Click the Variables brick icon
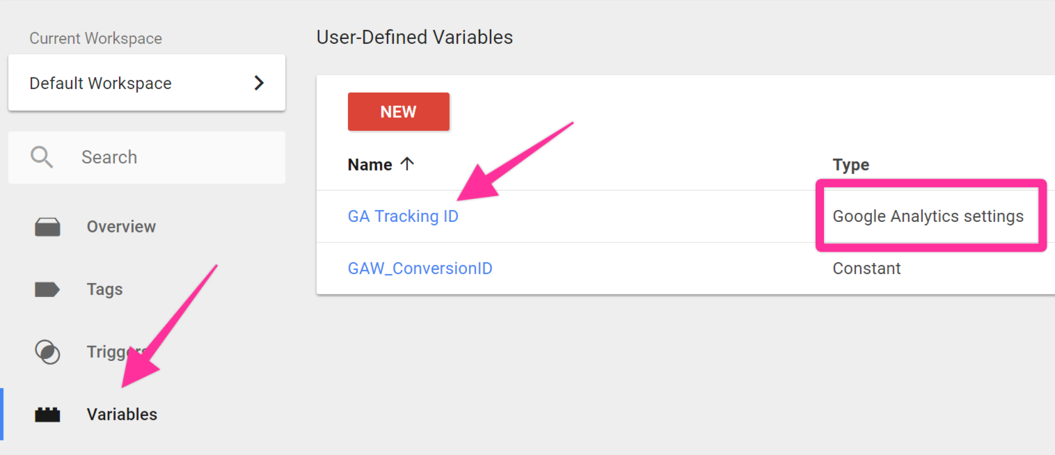The height and width of the screenshot is (455, 1055). pos(47,415)
